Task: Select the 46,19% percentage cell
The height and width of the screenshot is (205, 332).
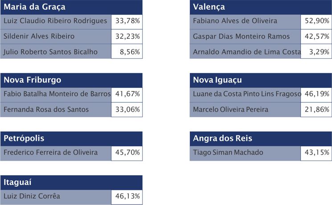Action: [x=316, y=94]
